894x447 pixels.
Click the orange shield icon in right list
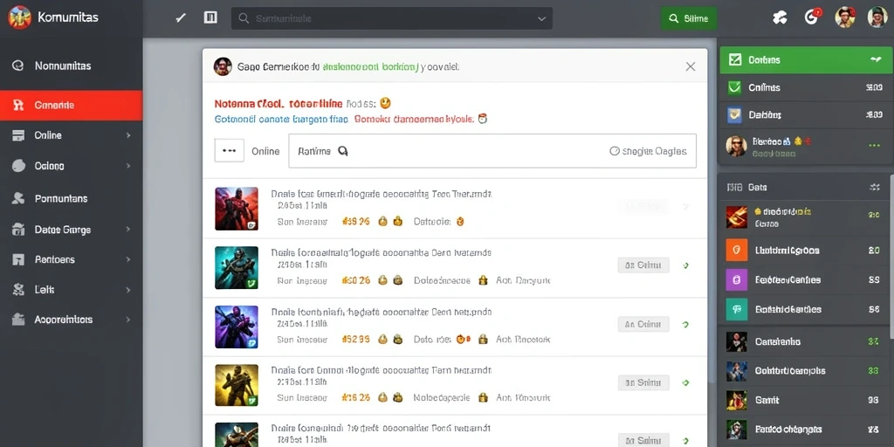[736, 250]
